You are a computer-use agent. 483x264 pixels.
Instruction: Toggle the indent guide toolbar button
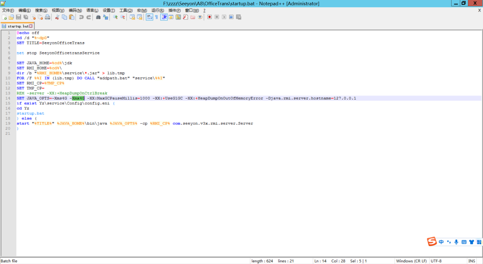pyautogui.click(x=164, y=17)
